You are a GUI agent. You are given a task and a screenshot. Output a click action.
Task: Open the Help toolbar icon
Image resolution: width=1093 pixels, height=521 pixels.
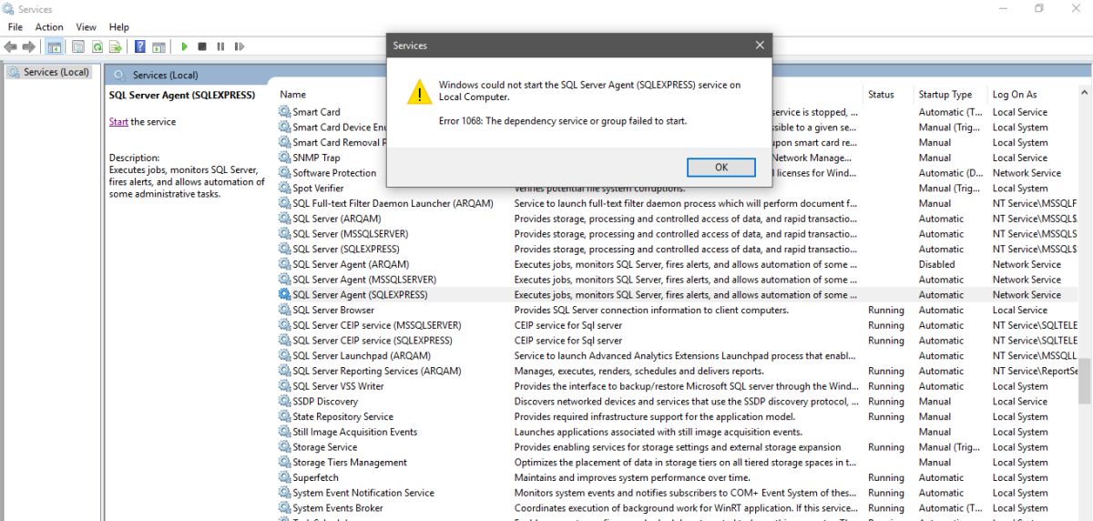(x=140, y=46)
